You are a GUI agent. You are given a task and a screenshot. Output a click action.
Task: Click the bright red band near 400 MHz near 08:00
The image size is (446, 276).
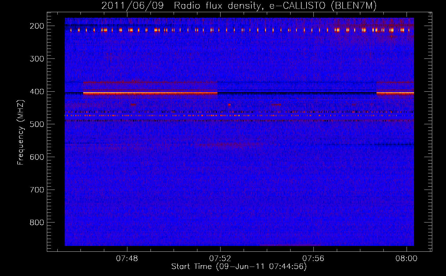pyautogui.click(x=395, y=93)
